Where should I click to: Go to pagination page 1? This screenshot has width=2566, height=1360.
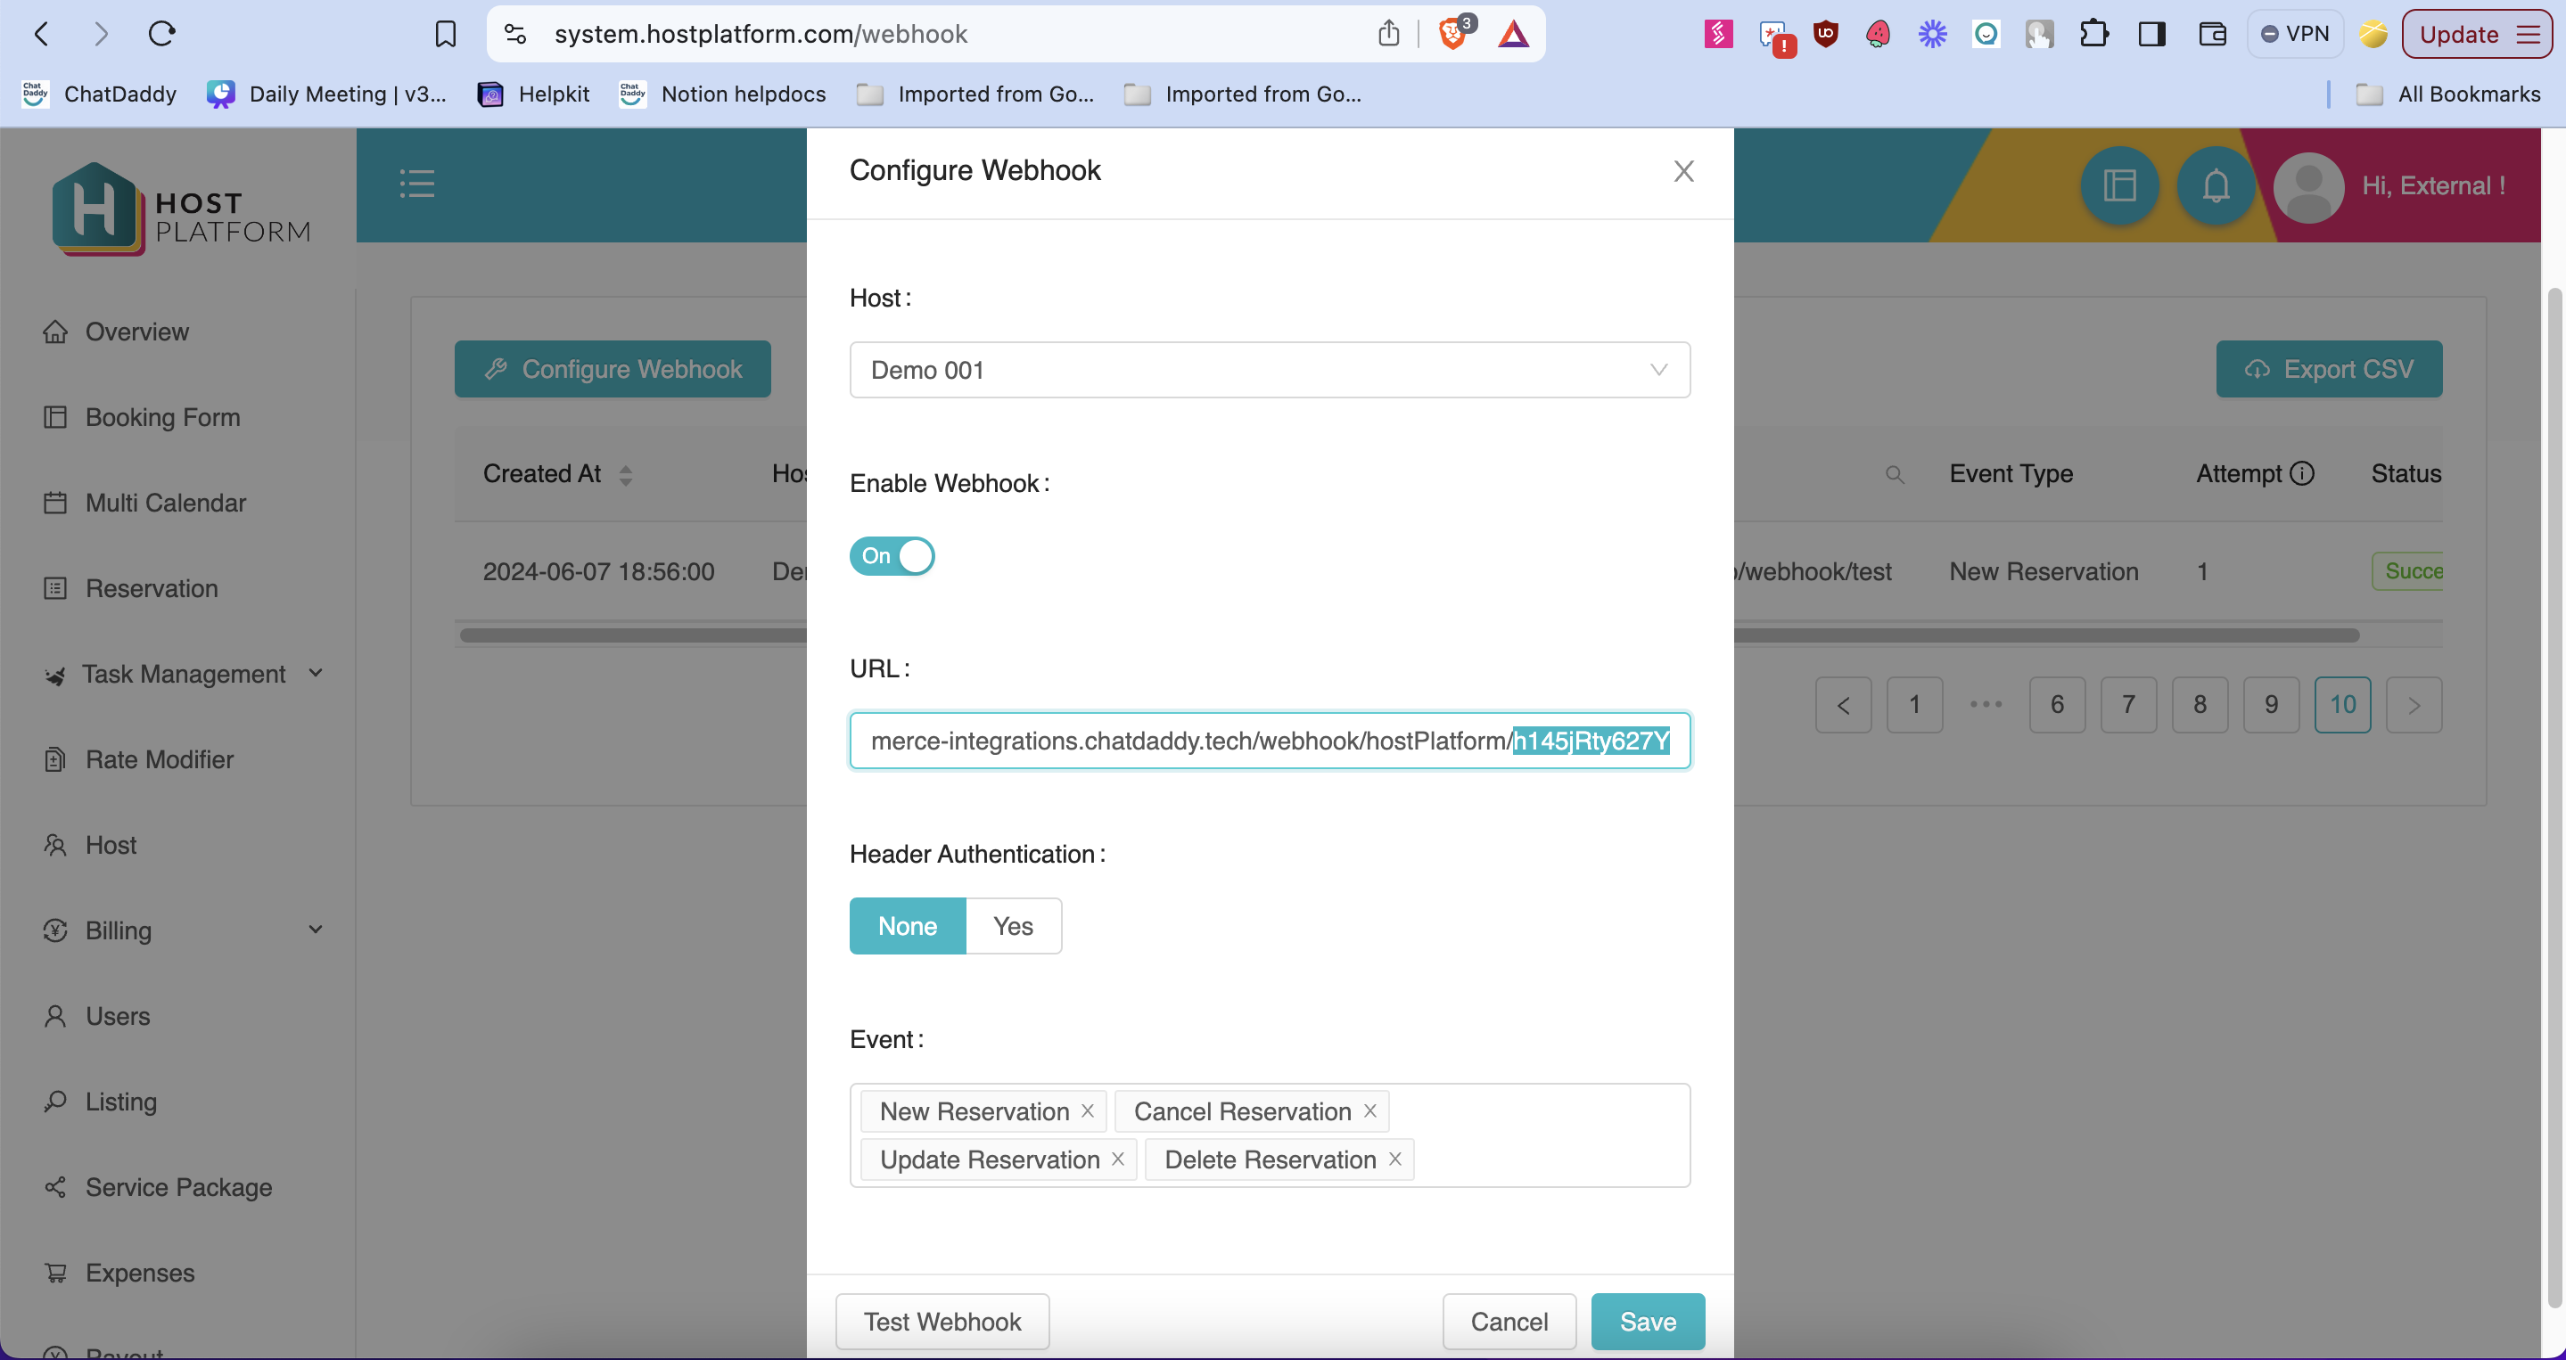1914,705
